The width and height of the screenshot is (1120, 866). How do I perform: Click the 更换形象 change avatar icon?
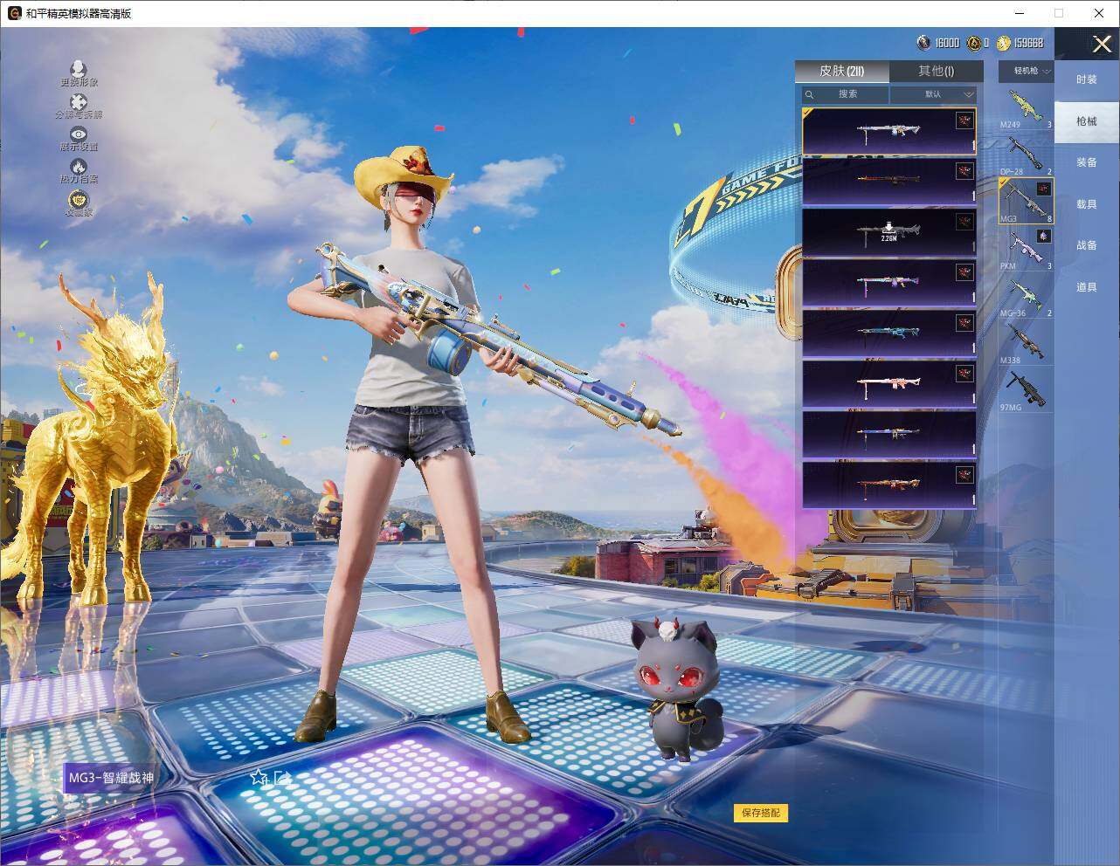tap(79, 70)
